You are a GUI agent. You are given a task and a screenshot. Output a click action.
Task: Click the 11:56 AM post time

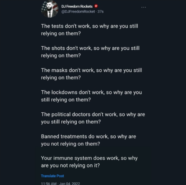tap(49, 184)
